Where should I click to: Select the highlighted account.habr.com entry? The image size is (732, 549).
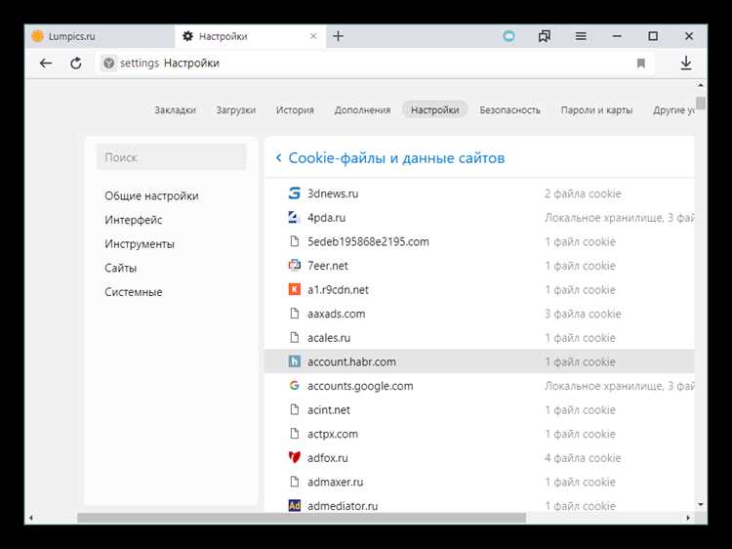479,361
